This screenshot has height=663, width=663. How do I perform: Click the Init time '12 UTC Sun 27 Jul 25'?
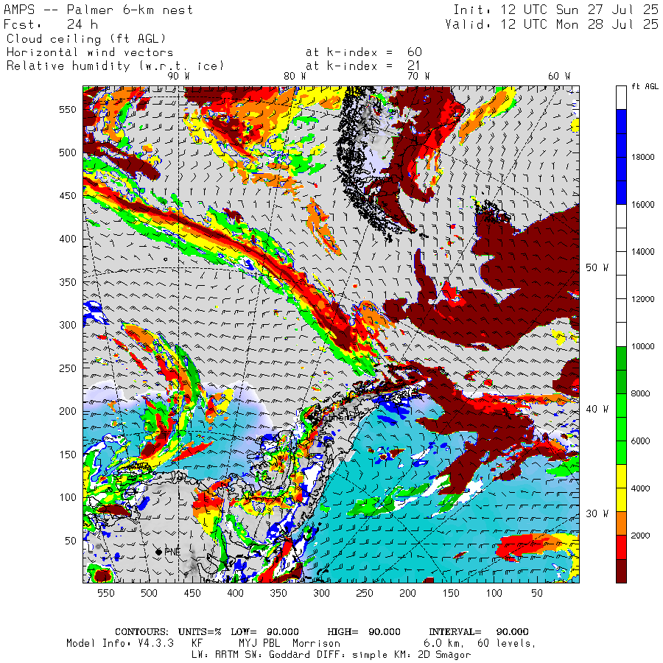pos(555,10)
